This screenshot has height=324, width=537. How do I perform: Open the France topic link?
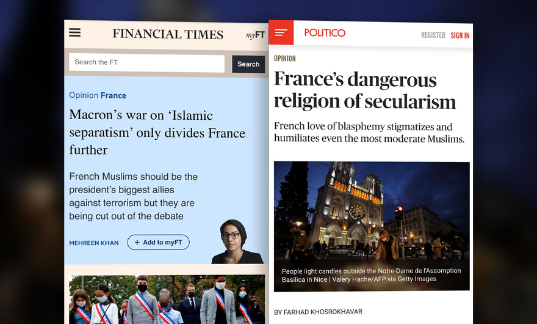[114, 95]
